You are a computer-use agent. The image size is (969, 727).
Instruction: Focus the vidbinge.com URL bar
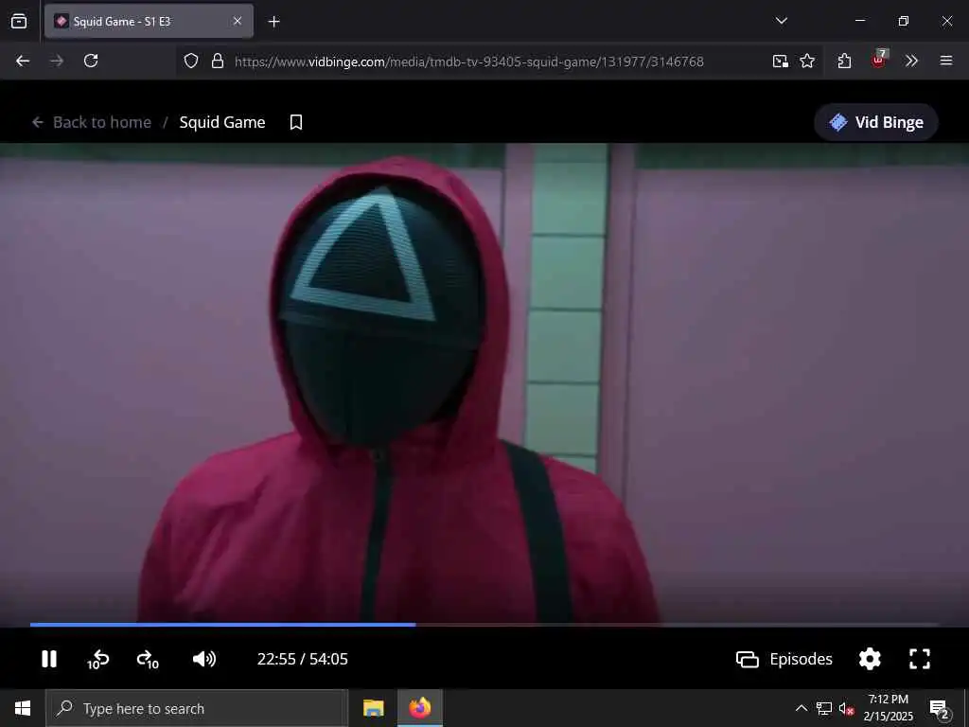click(469, 62)
